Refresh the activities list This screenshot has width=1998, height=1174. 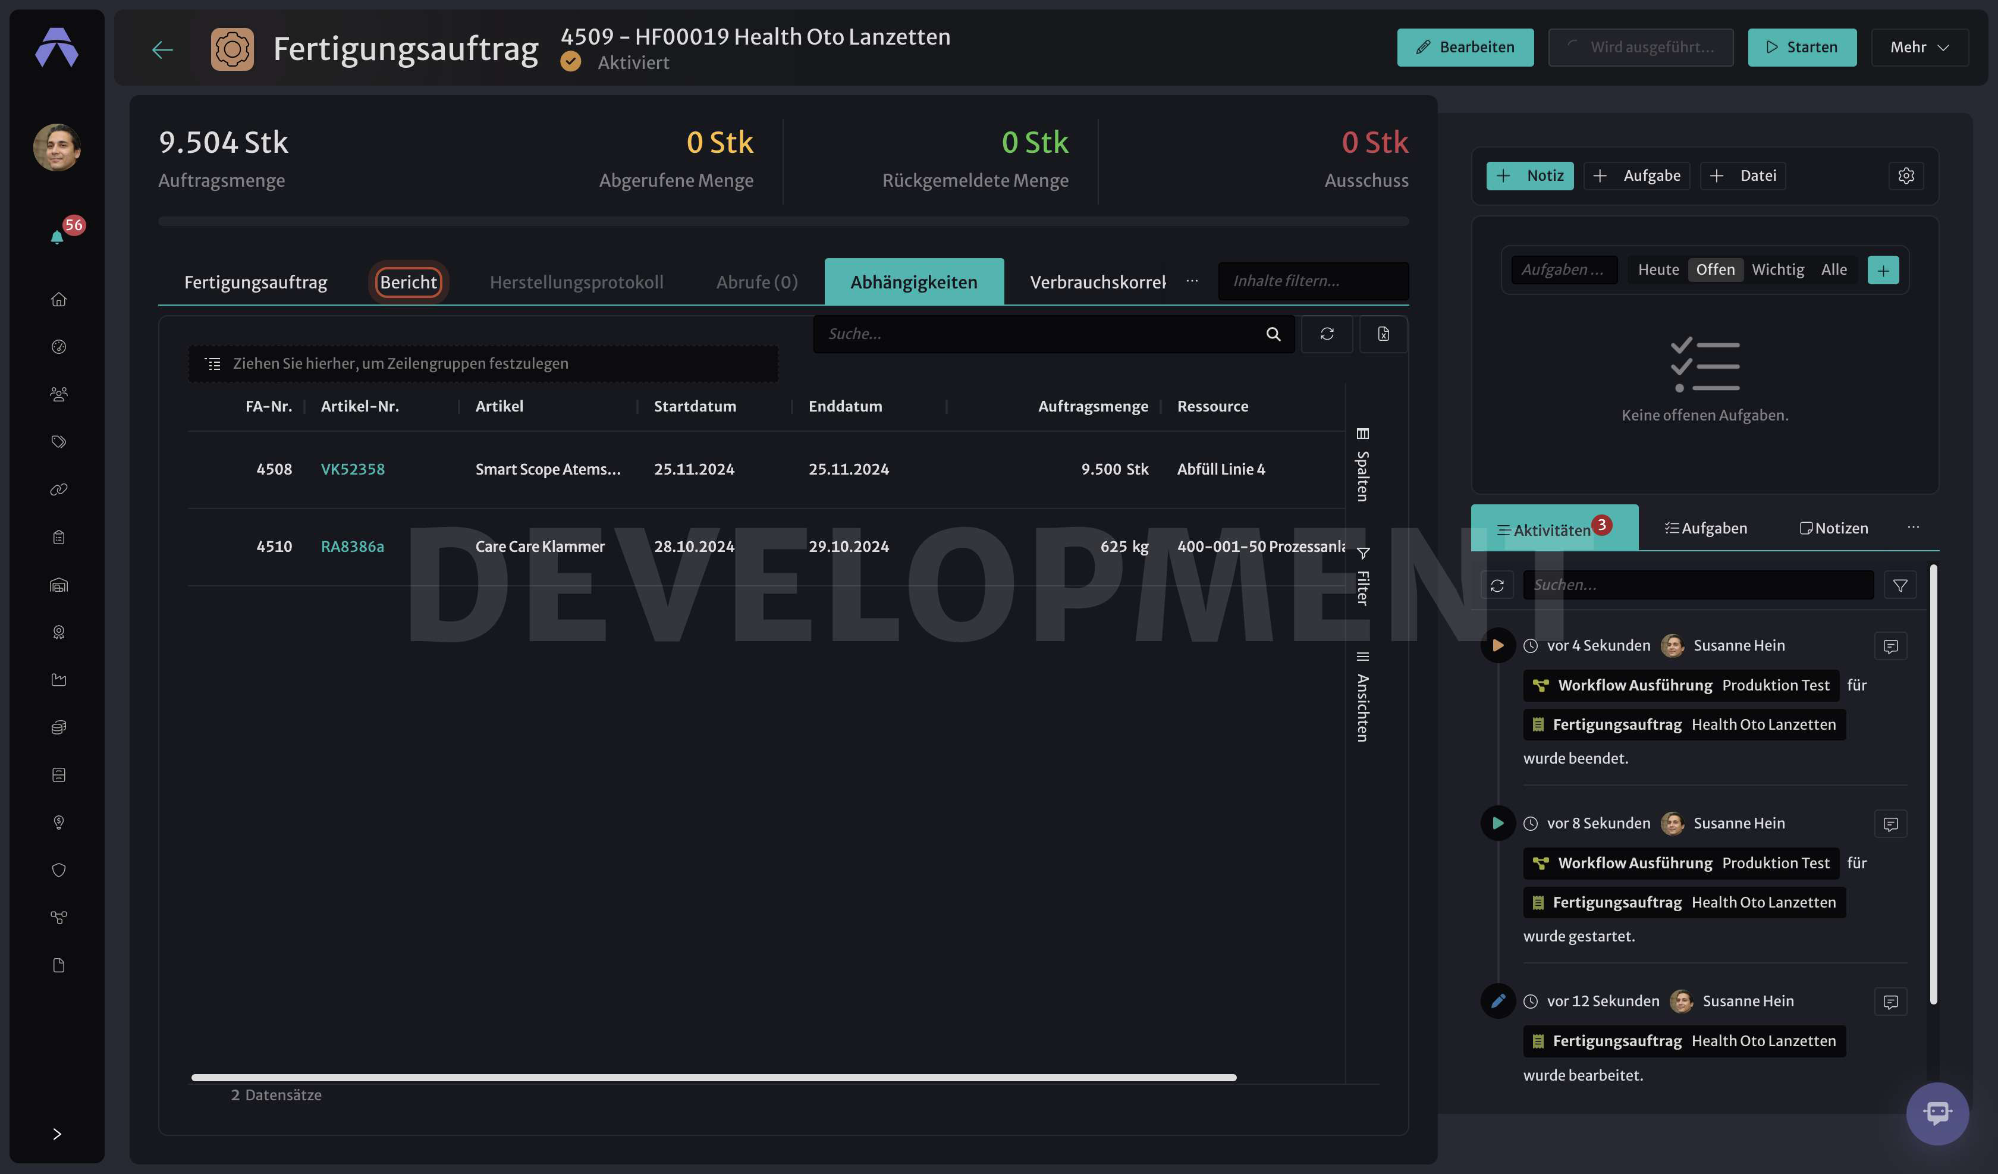click(1497, 585)
